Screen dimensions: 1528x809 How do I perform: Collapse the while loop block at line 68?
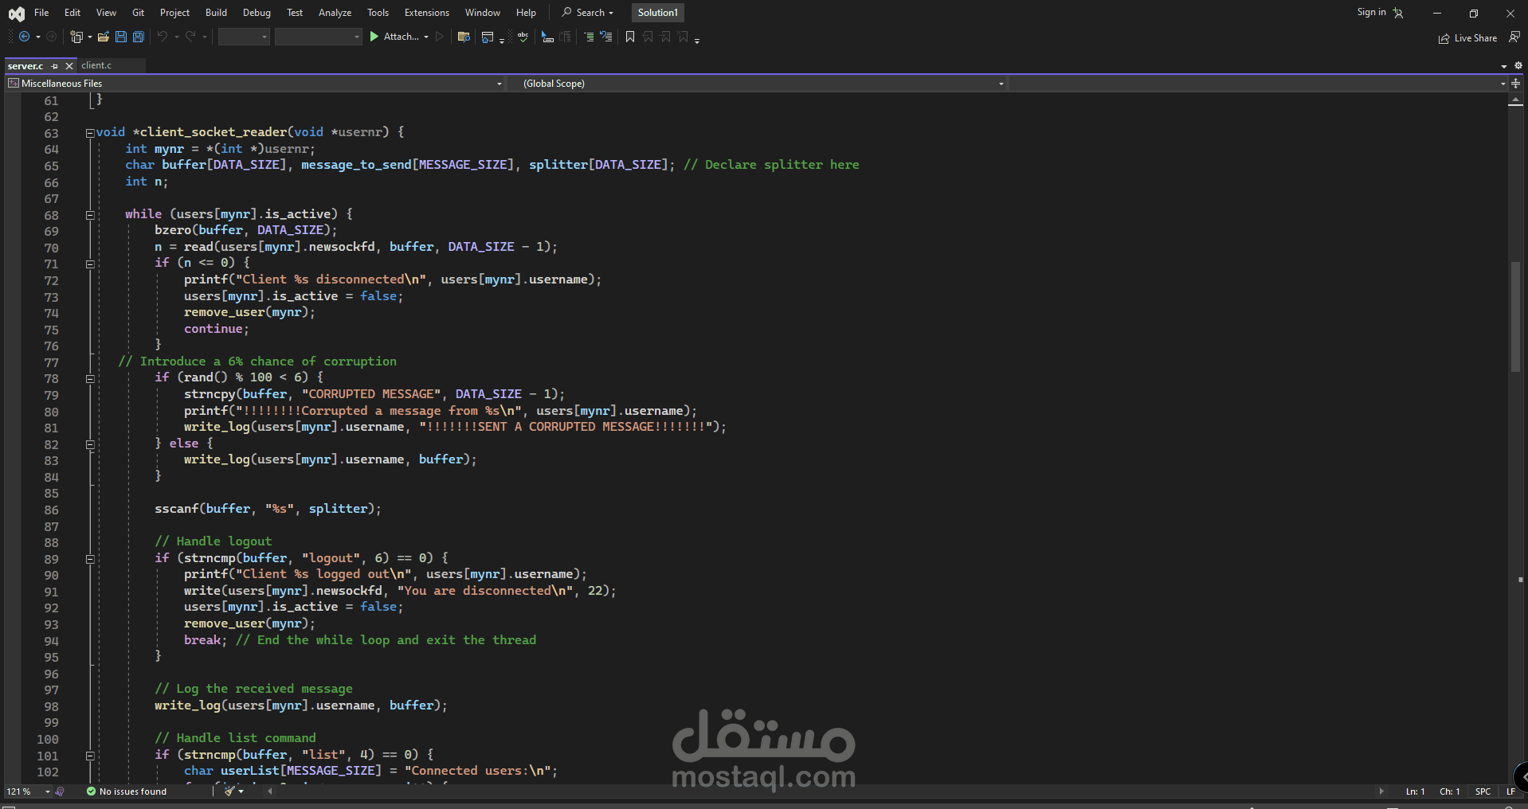(90, 215)
